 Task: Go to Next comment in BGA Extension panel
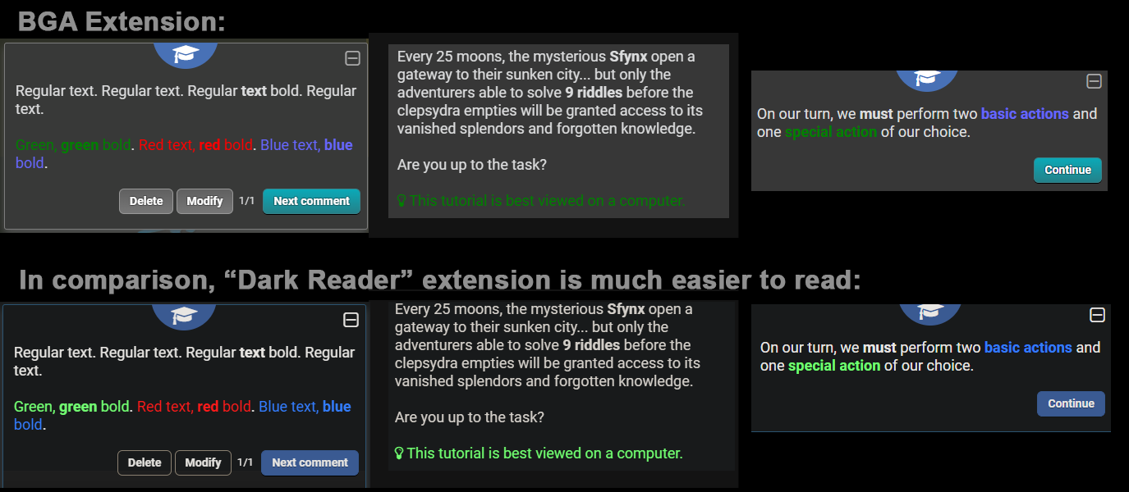(x=311, y=201)
